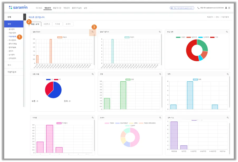Toggle the 조회수 legend series
Image resolution: width=238 pixels, height=162 pixels.
pyautogui.click(x=62, y=37)
